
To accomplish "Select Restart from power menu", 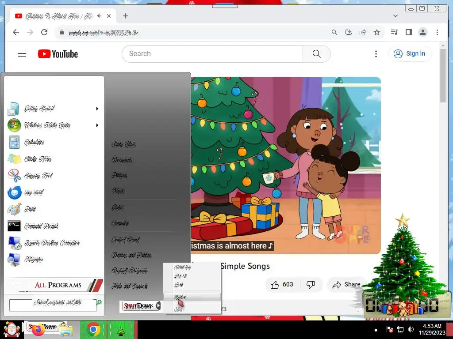I will [192, 297].
